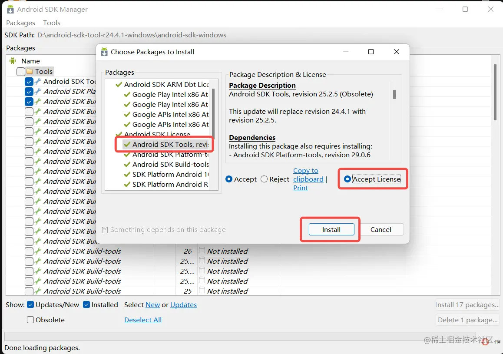Image resolution: width=503 pixels, height=354 pixels.
Task: Click 'Something depends on this package' note
Action: pos(164,230)
